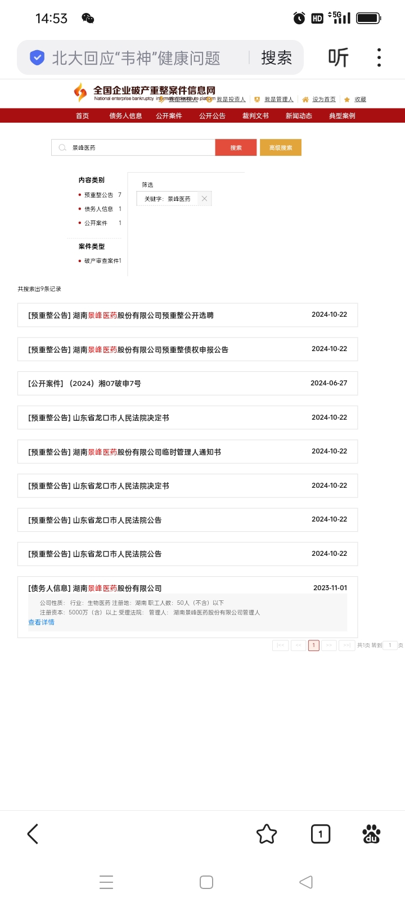405x907 pixels.
Task: Open result 预重整债权申报公告
Action: [187, 349]
